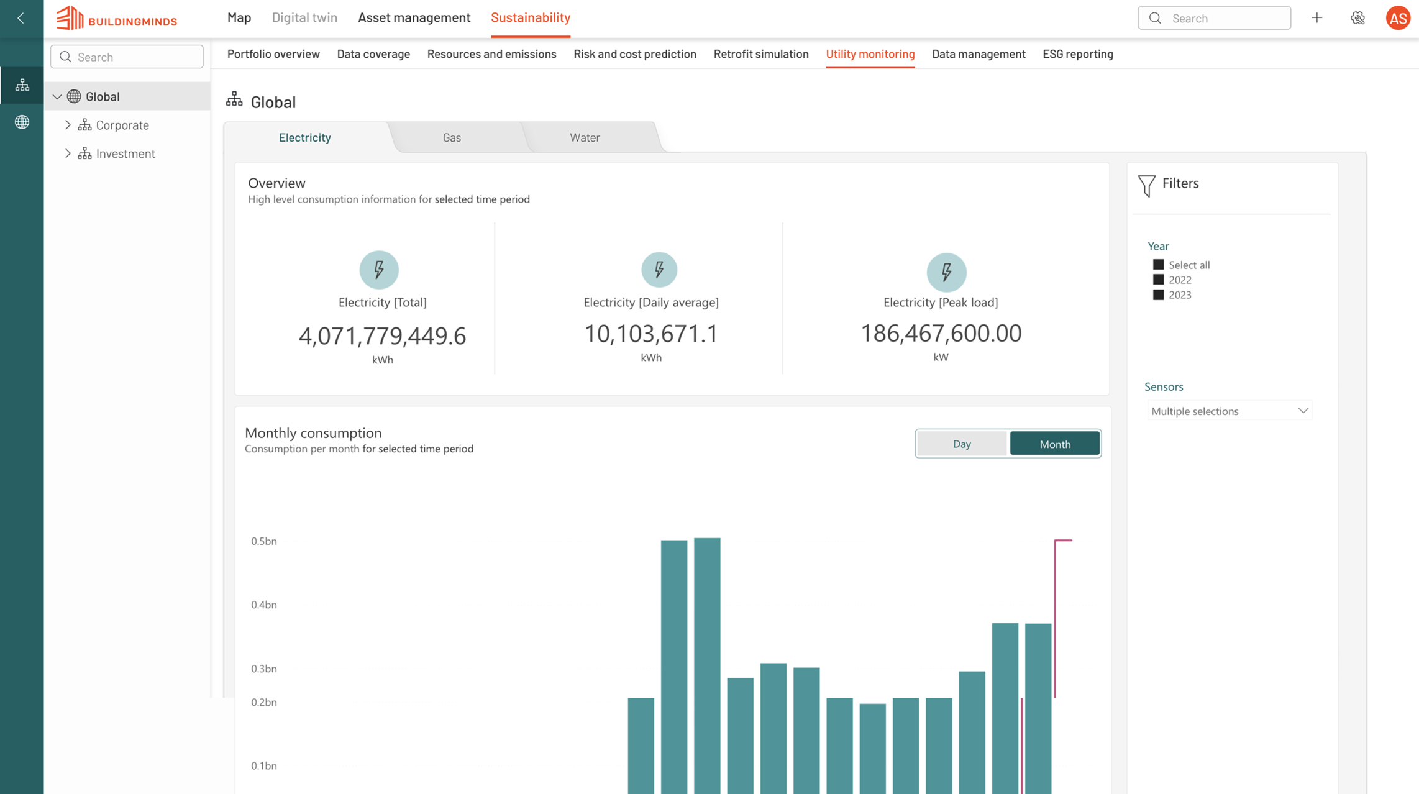The width and height of the screenshot is (1419, 794).
Task: Select the Water utility tab
Action: tap(585, 137)
